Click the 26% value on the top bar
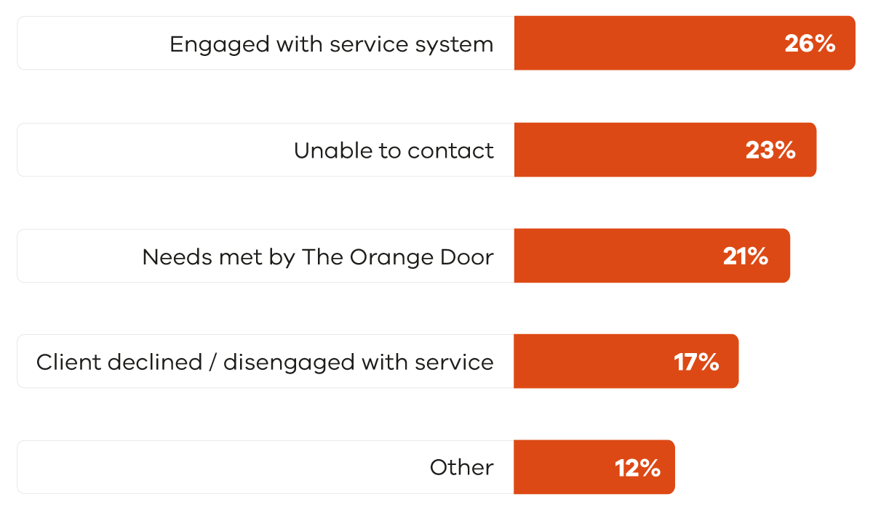 809,44
